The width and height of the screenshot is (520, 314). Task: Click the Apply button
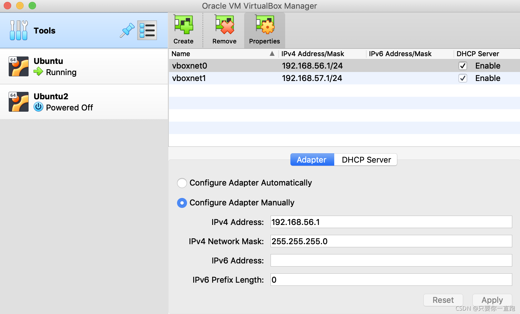[x=492, y=300]
